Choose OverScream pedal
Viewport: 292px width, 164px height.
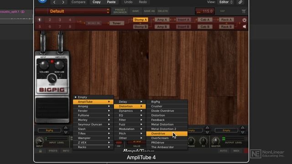coord(167,138)
